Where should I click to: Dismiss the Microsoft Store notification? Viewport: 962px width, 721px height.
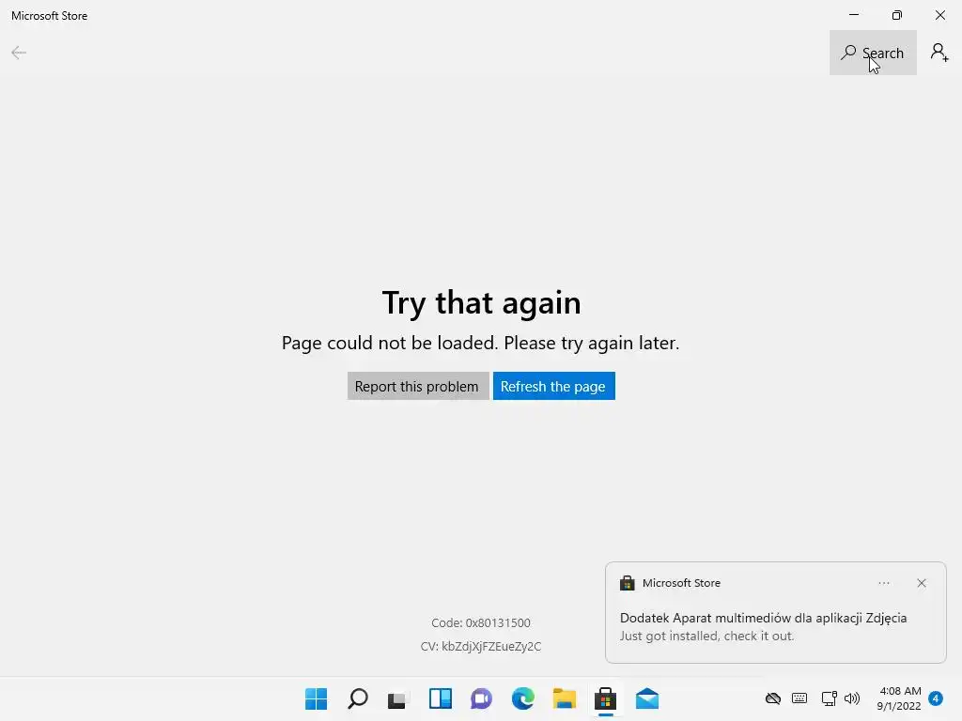point(921,583)
